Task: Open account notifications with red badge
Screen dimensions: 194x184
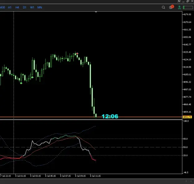Action: point(171,7)
